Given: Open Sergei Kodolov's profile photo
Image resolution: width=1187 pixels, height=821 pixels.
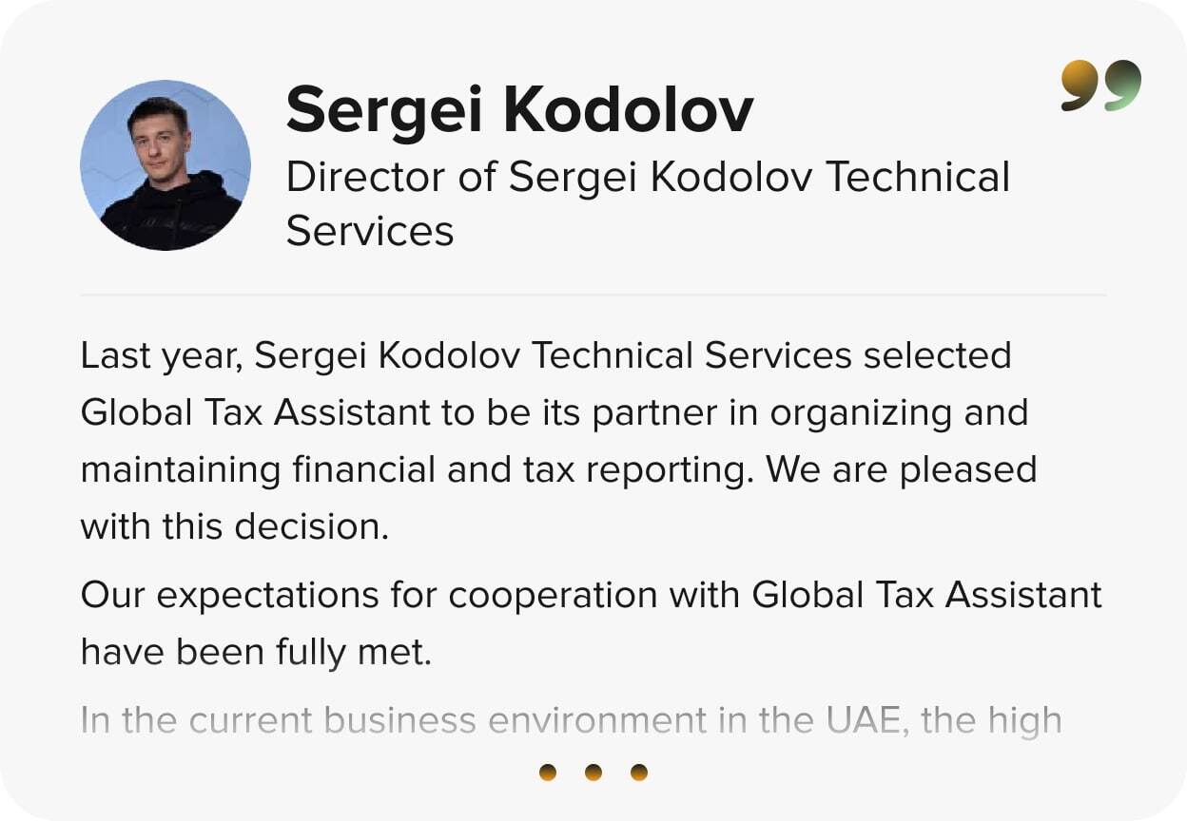Looking at the screenshot, I should coord(165,165).
